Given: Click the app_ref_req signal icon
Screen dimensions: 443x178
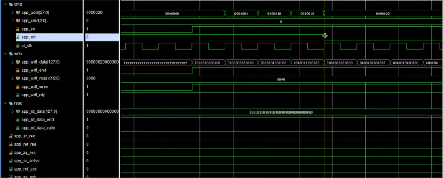Looking at the screenshot, I should pyautogui.click(x=11, y=144).
